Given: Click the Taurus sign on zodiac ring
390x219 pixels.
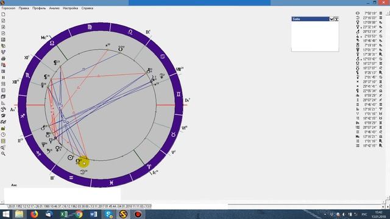Looking at the screenshot, I should point(173,134).
